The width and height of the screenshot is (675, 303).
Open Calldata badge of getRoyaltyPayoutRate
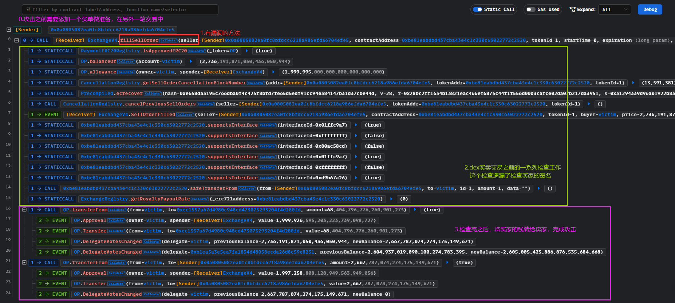click(200, 199)
